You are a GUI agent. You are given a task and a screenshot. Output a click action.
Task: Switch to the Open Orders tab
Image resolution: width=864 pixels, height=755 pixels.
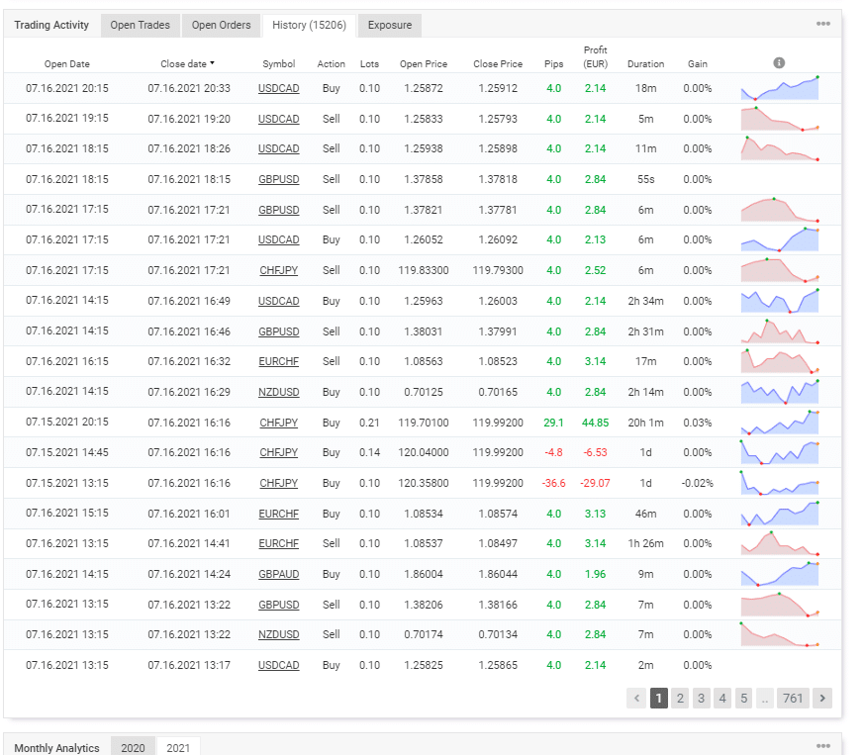221,25
